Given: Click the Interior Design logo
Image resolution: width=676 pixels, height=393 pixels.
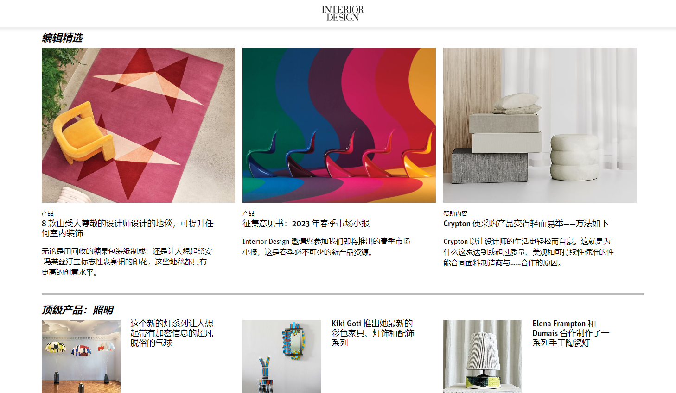Looking at the screenshot, I should (343, 13).
